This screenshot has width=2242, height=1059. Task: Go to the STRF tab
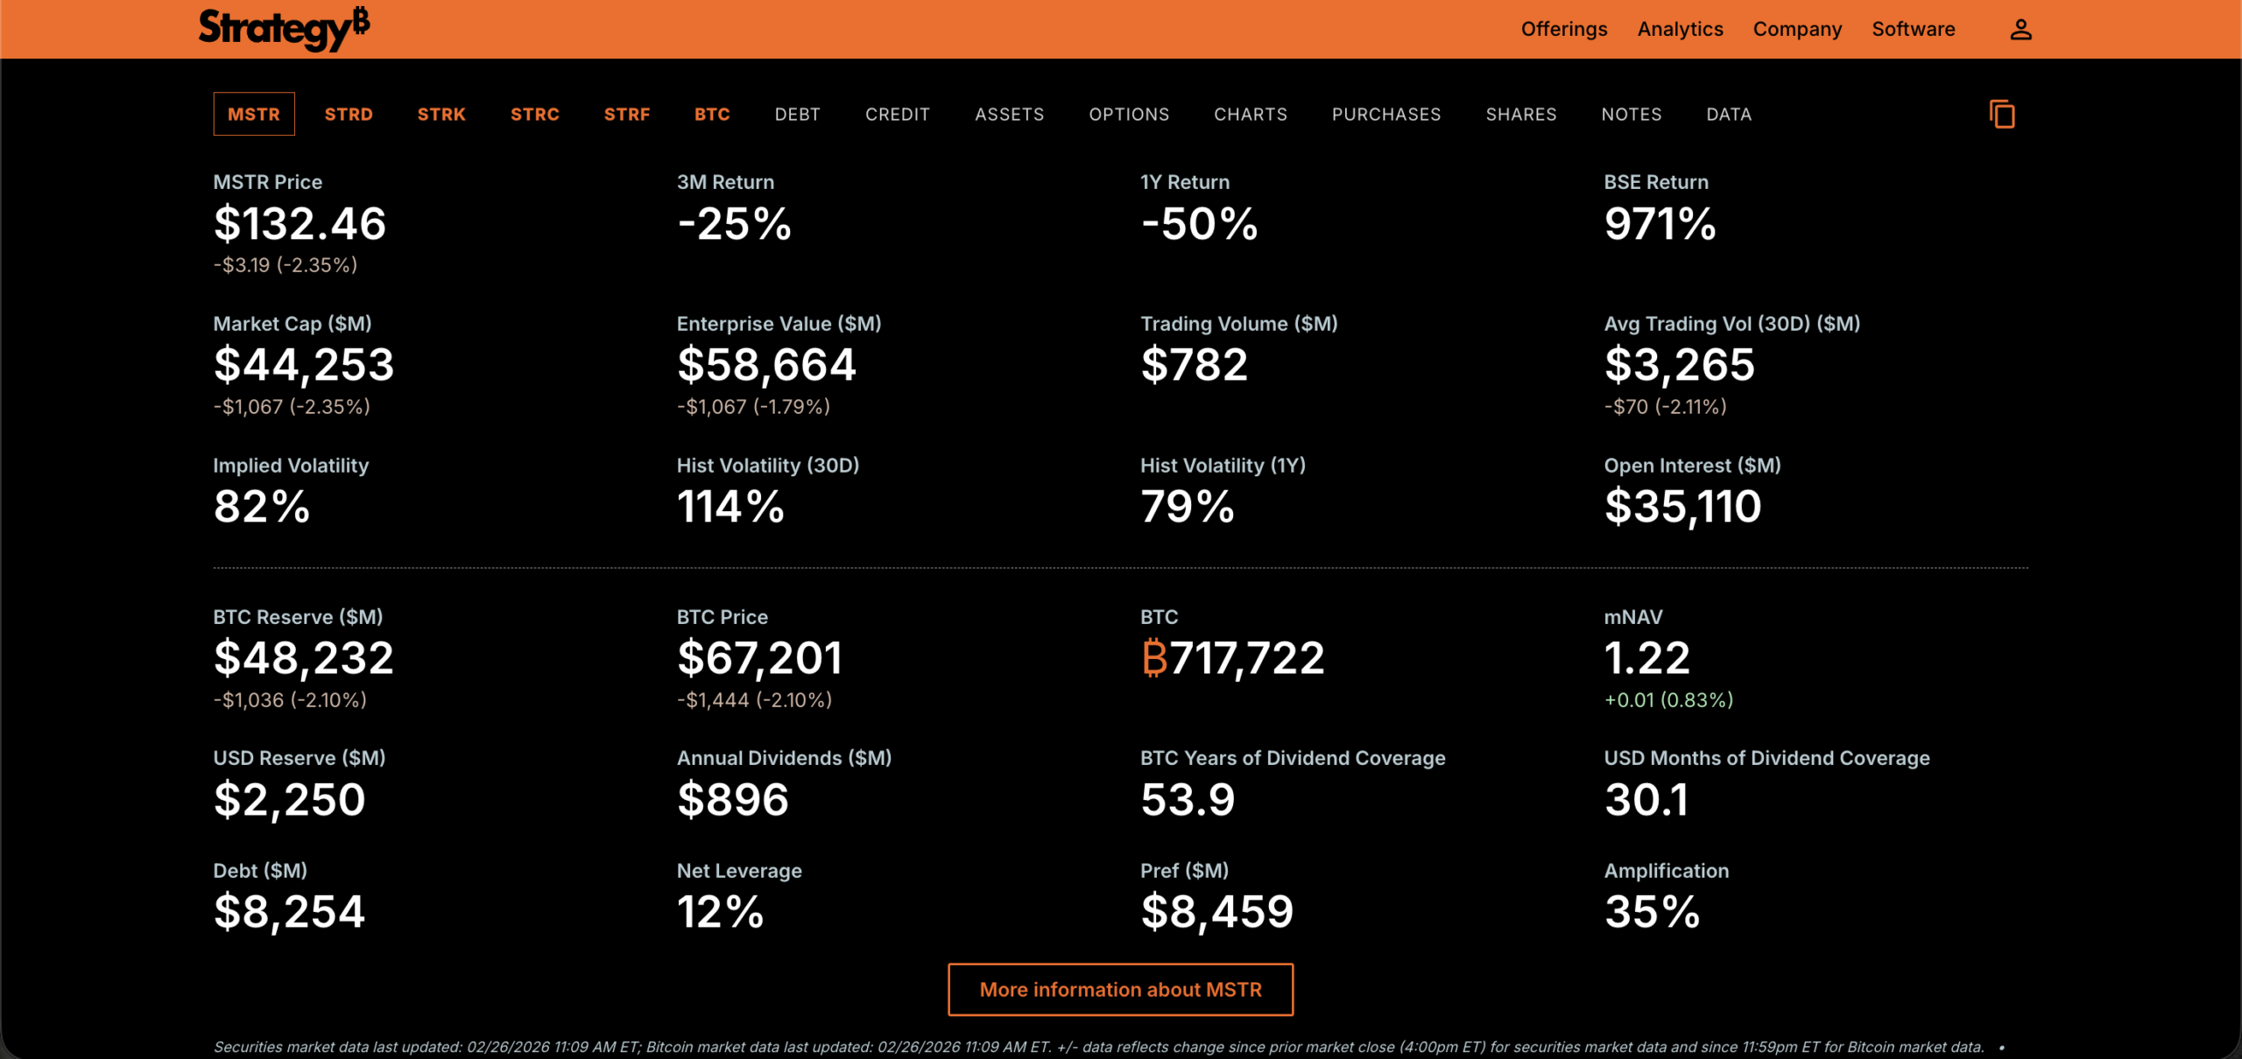627,115
